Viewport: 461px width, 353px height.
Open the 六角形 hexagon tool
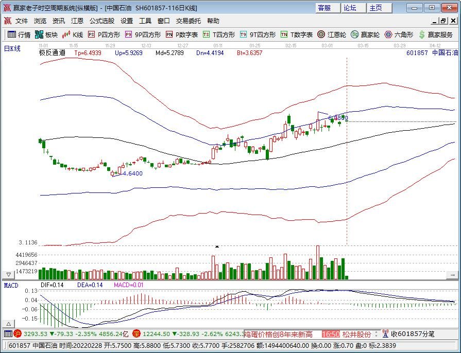coord(399,34)
